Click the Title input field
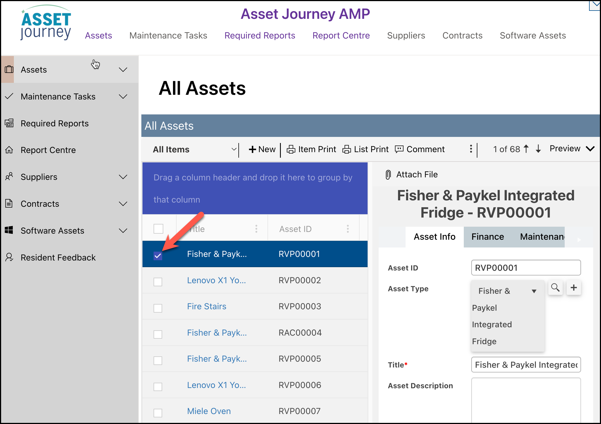The image size is (601, 424). click(526, 364)
